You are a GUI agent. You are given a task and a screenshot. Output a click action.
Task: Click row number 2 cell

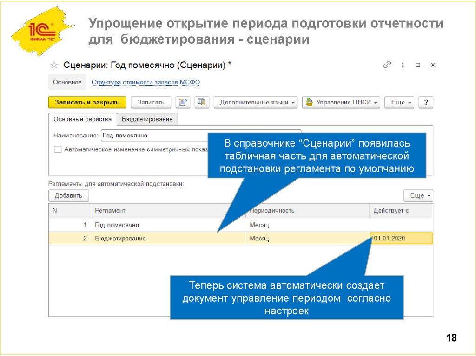point(70,239)
